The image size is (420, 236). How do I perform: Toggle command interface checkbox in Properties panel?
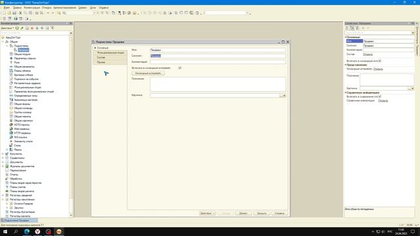[x=379, y=61]
